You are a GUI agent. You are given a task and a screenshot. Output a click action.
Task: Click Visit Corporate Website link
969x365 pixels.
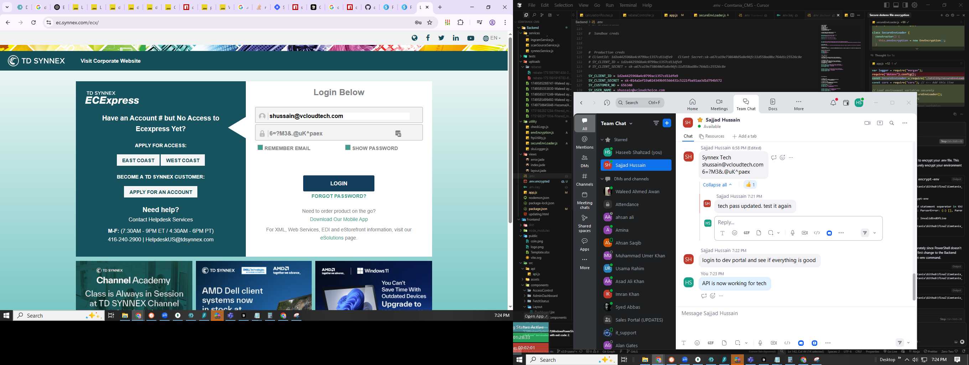(110, 61)
